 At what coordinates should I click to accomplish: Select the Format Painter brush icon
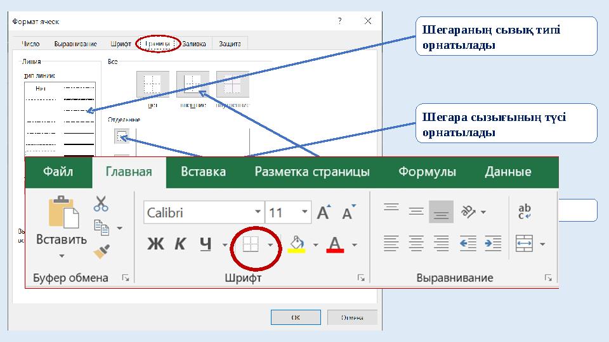[x=101, y=251]
